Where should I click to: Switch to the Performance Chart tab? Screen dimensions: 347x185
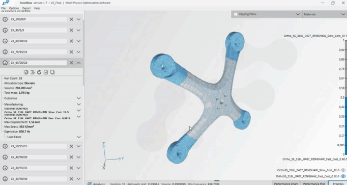coord(286,183)
